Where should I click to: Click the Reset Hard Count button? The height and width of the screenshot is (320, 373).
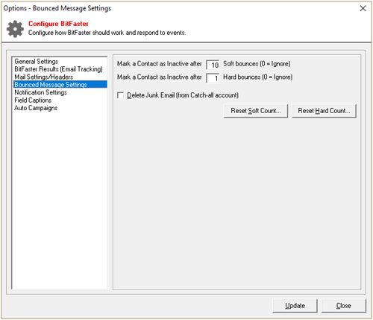324,111
